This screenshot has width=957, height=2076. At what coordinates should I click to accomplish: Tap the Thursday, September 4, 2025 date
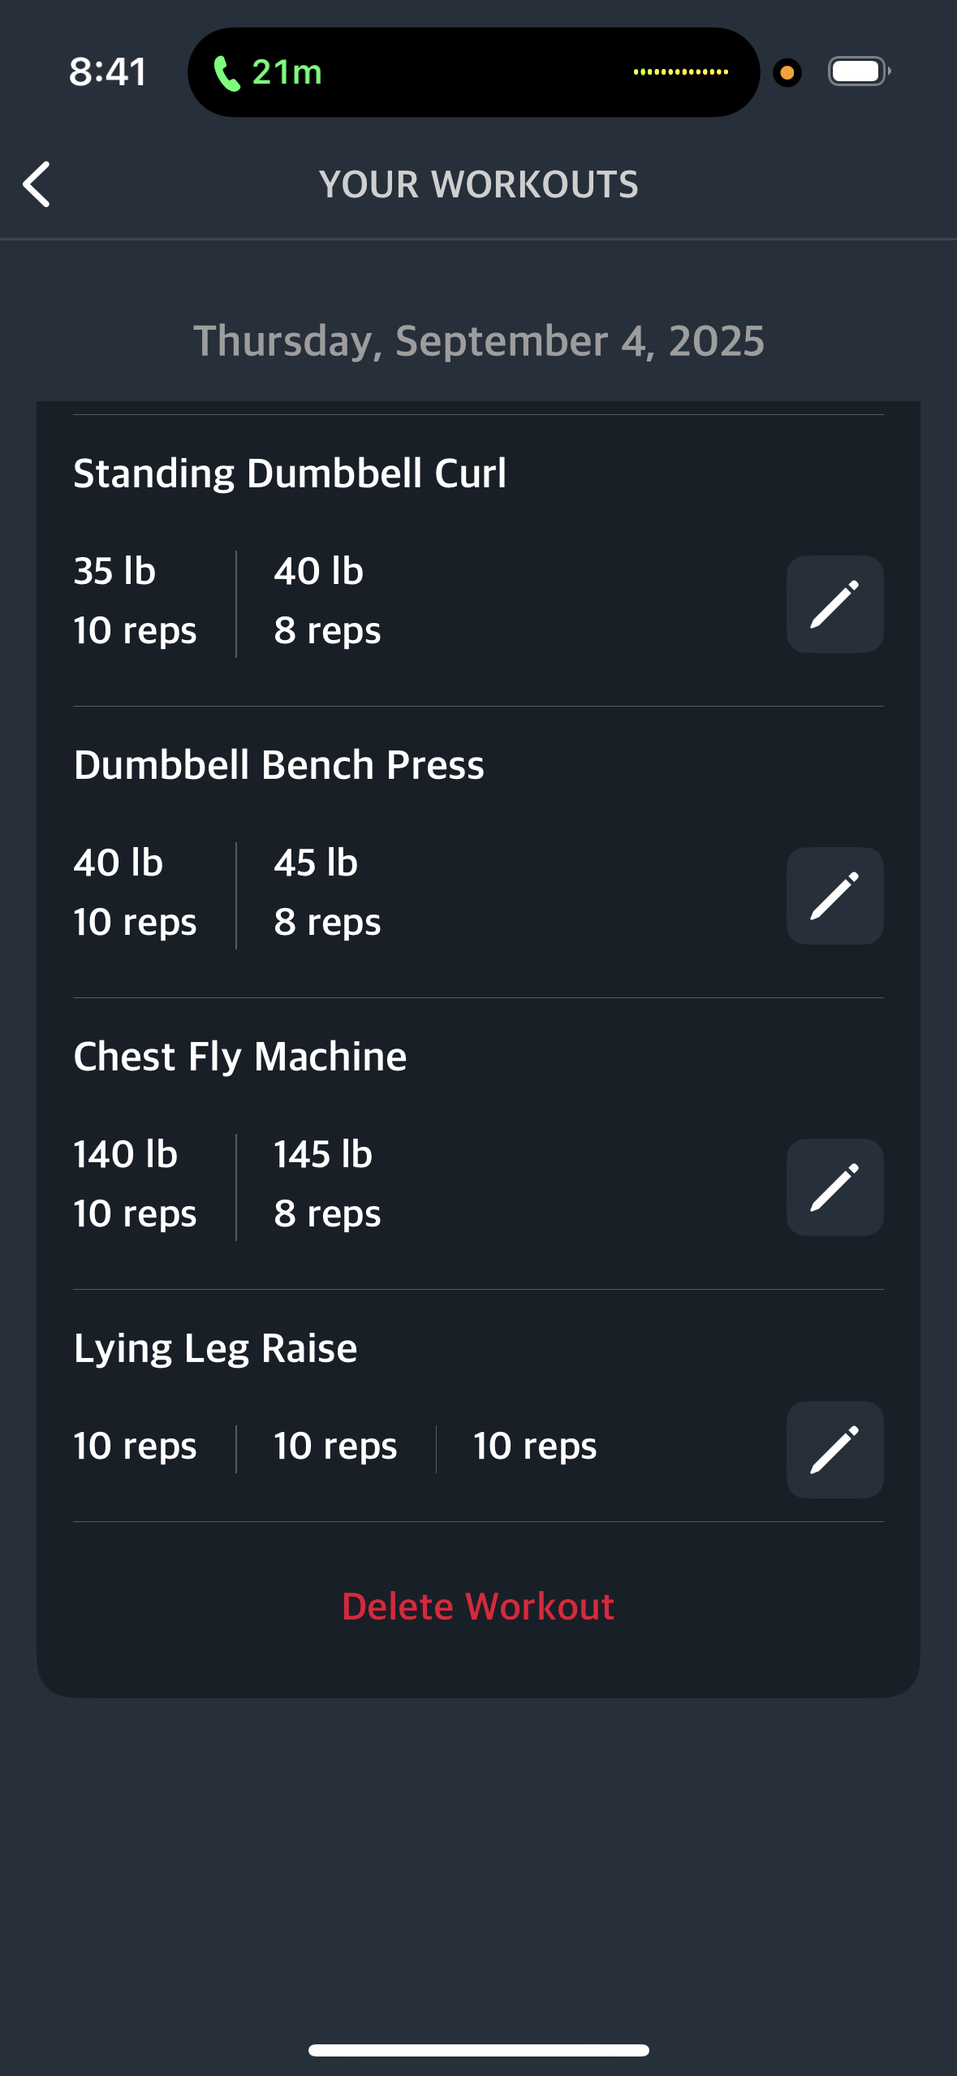tap(479, 340)
